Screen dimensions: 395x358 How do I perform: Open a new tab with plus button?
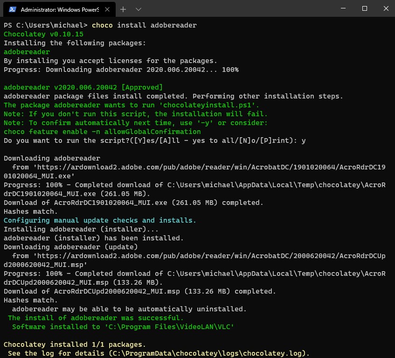click(123, 9)
